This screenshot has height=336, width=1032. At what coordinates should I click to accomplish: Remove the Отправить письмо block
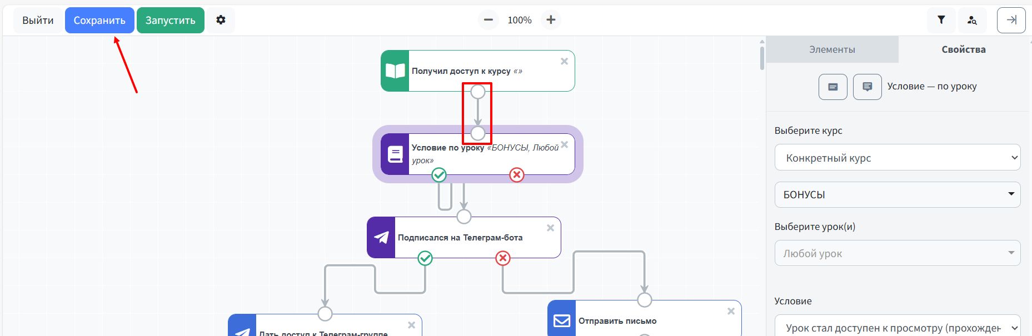731,312
